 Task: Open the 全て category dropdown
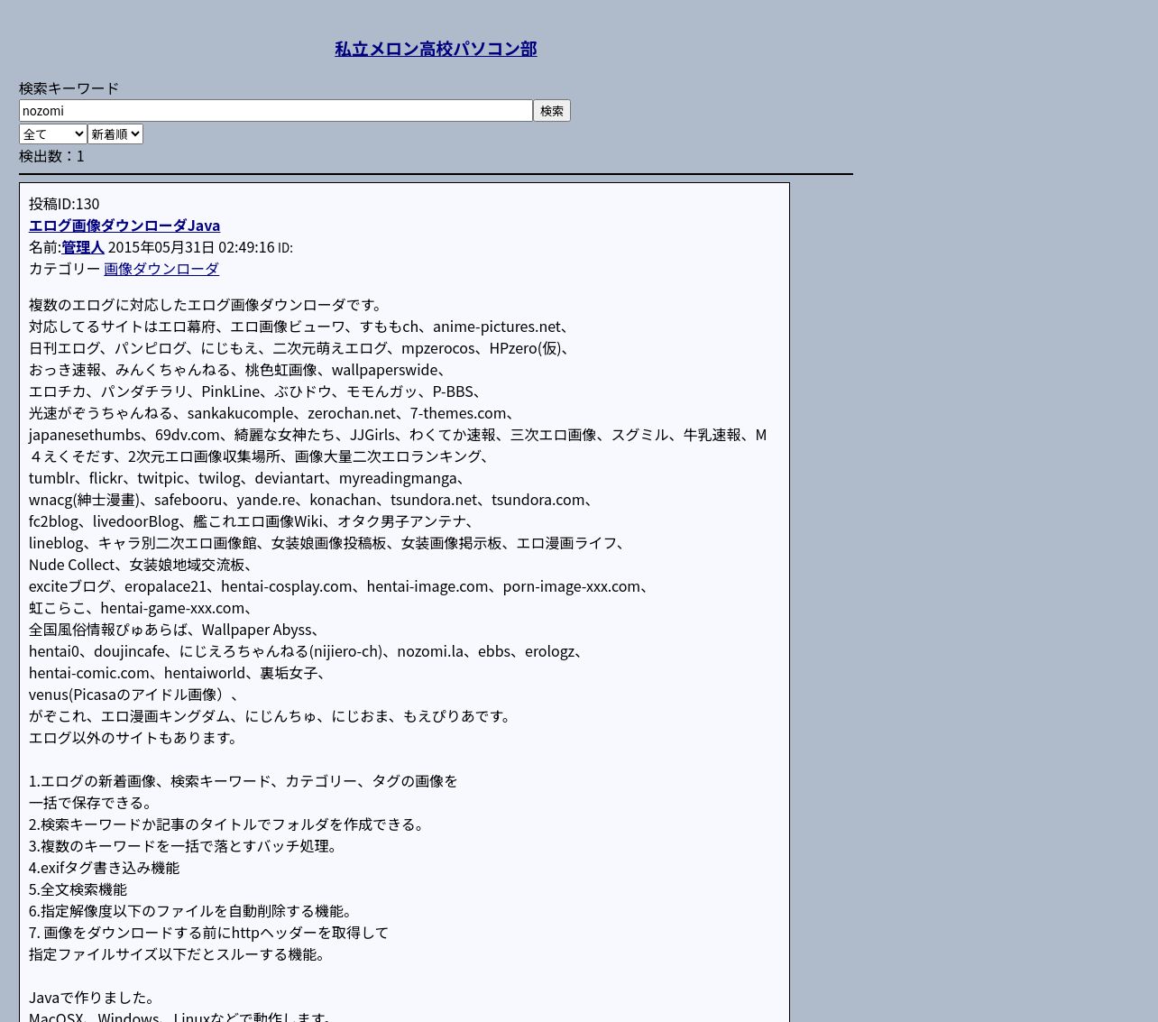coord(53,134)
